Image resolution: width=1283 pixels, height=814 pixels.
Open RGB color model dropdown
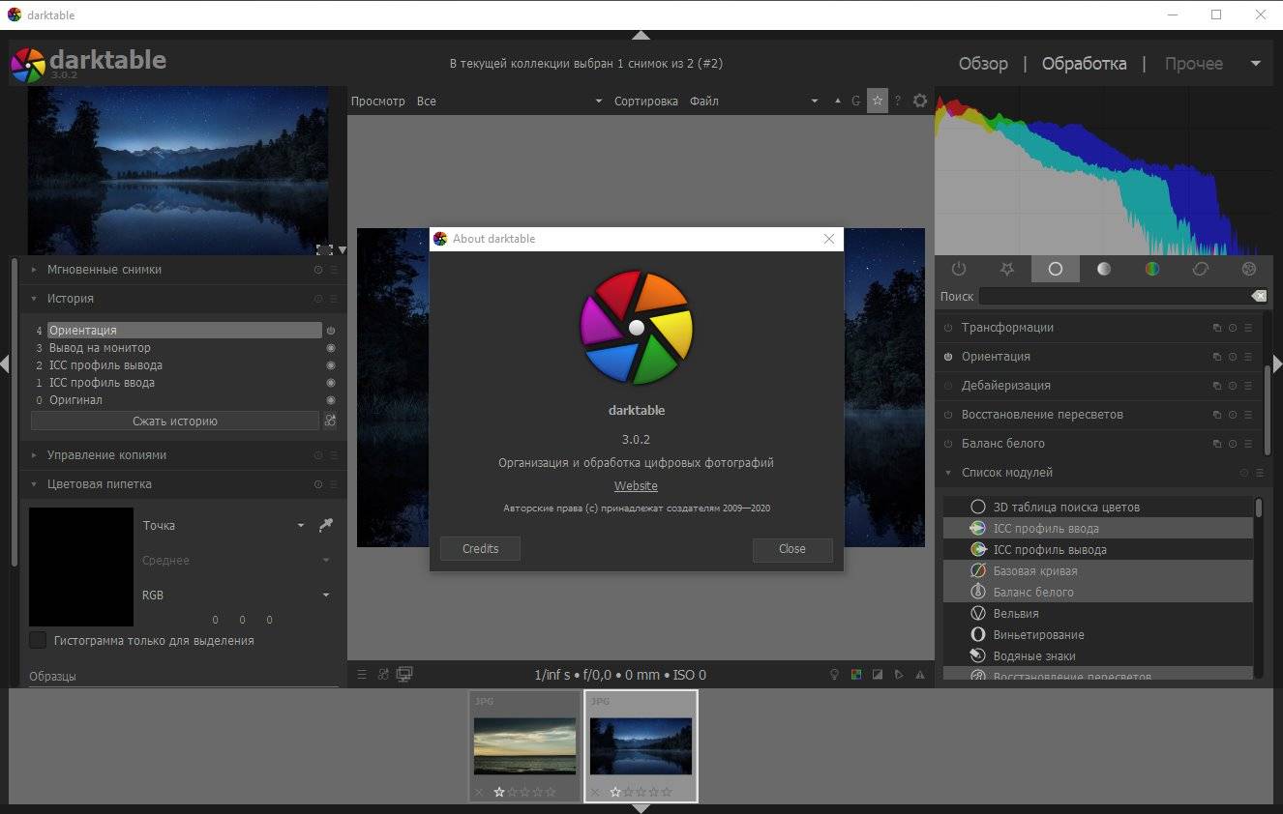point(236,596)
